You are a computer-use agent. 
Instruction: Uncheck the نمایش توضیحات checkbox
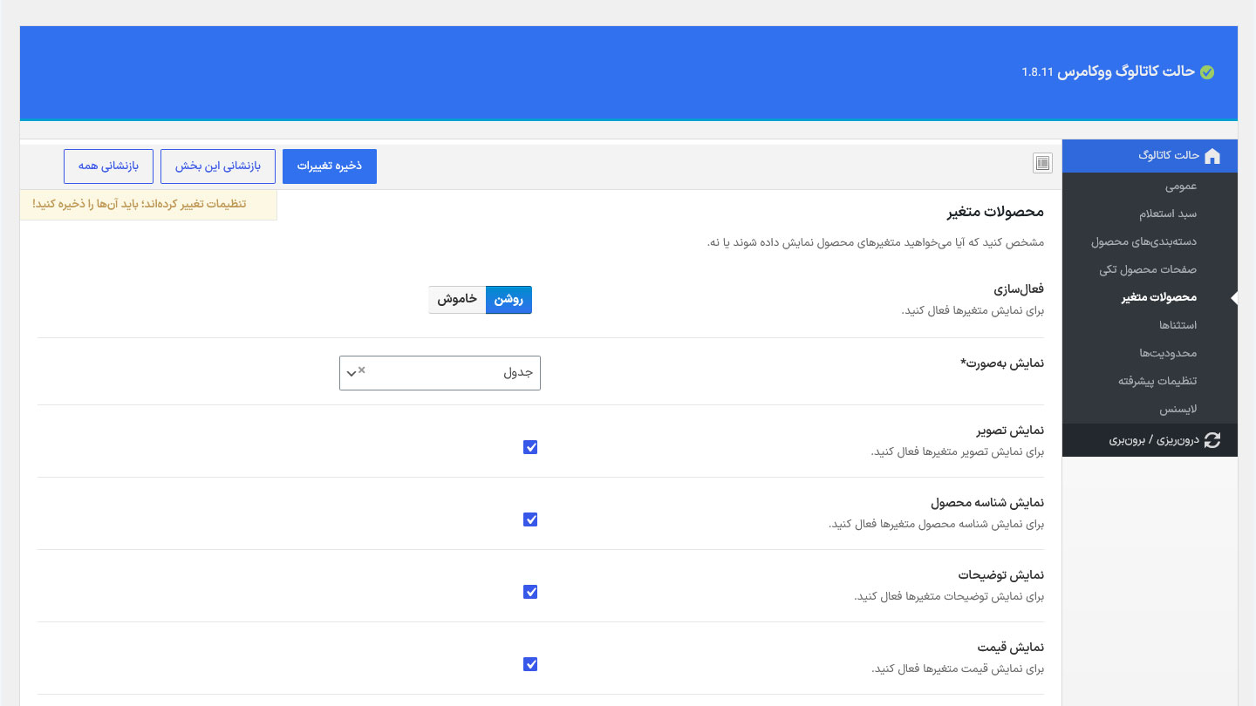(x=530, y=592)
